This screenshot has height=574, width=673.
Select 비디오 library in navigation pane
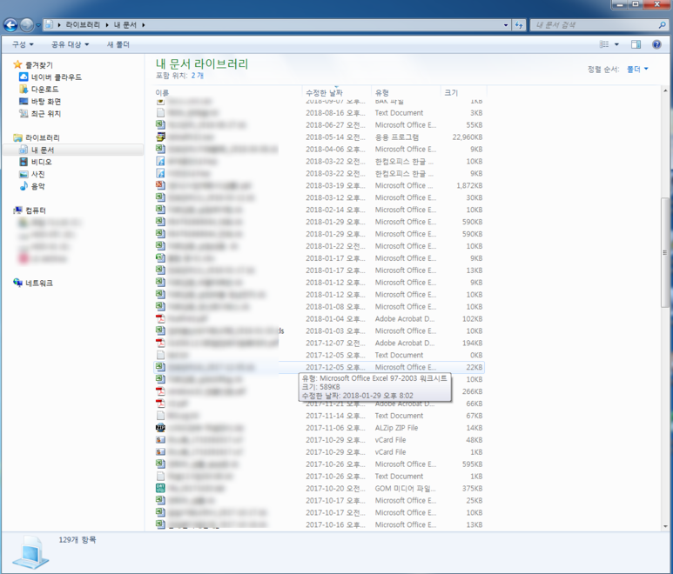[x=41, y=162]
